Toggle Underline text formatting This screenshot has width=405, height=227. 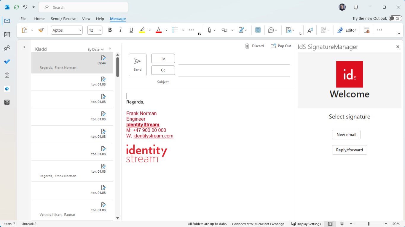coord(131,30)
